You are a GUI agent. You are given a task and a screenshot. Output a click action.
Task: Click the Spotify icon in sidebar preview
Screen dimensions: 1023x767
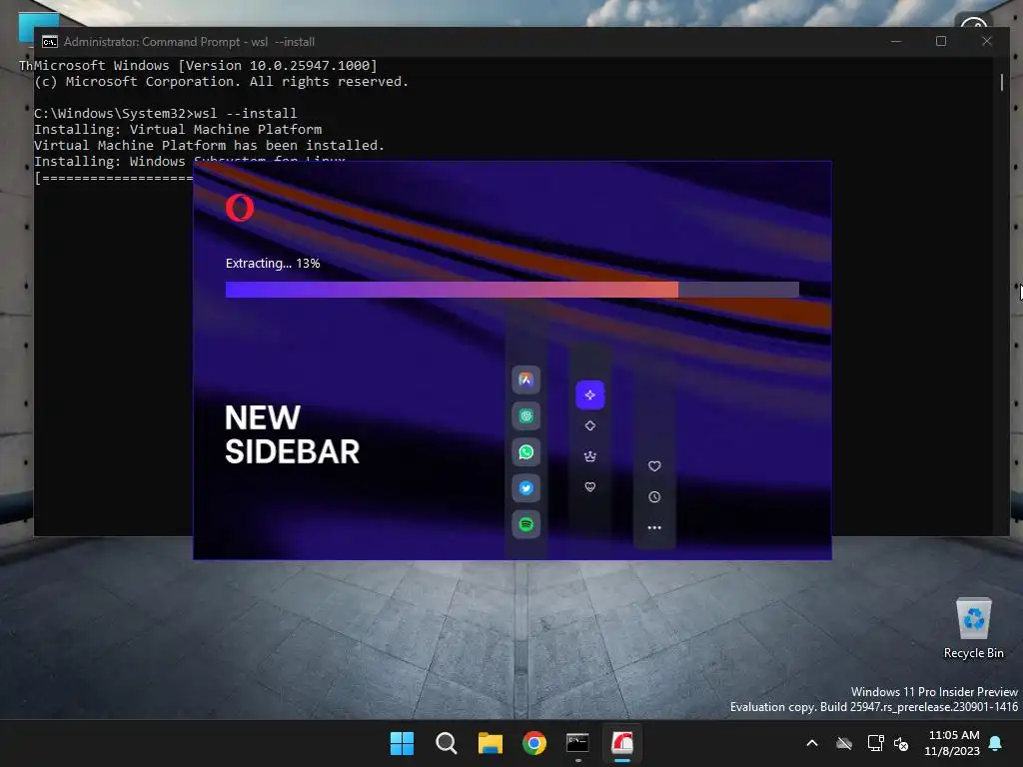tap(525, 524)
